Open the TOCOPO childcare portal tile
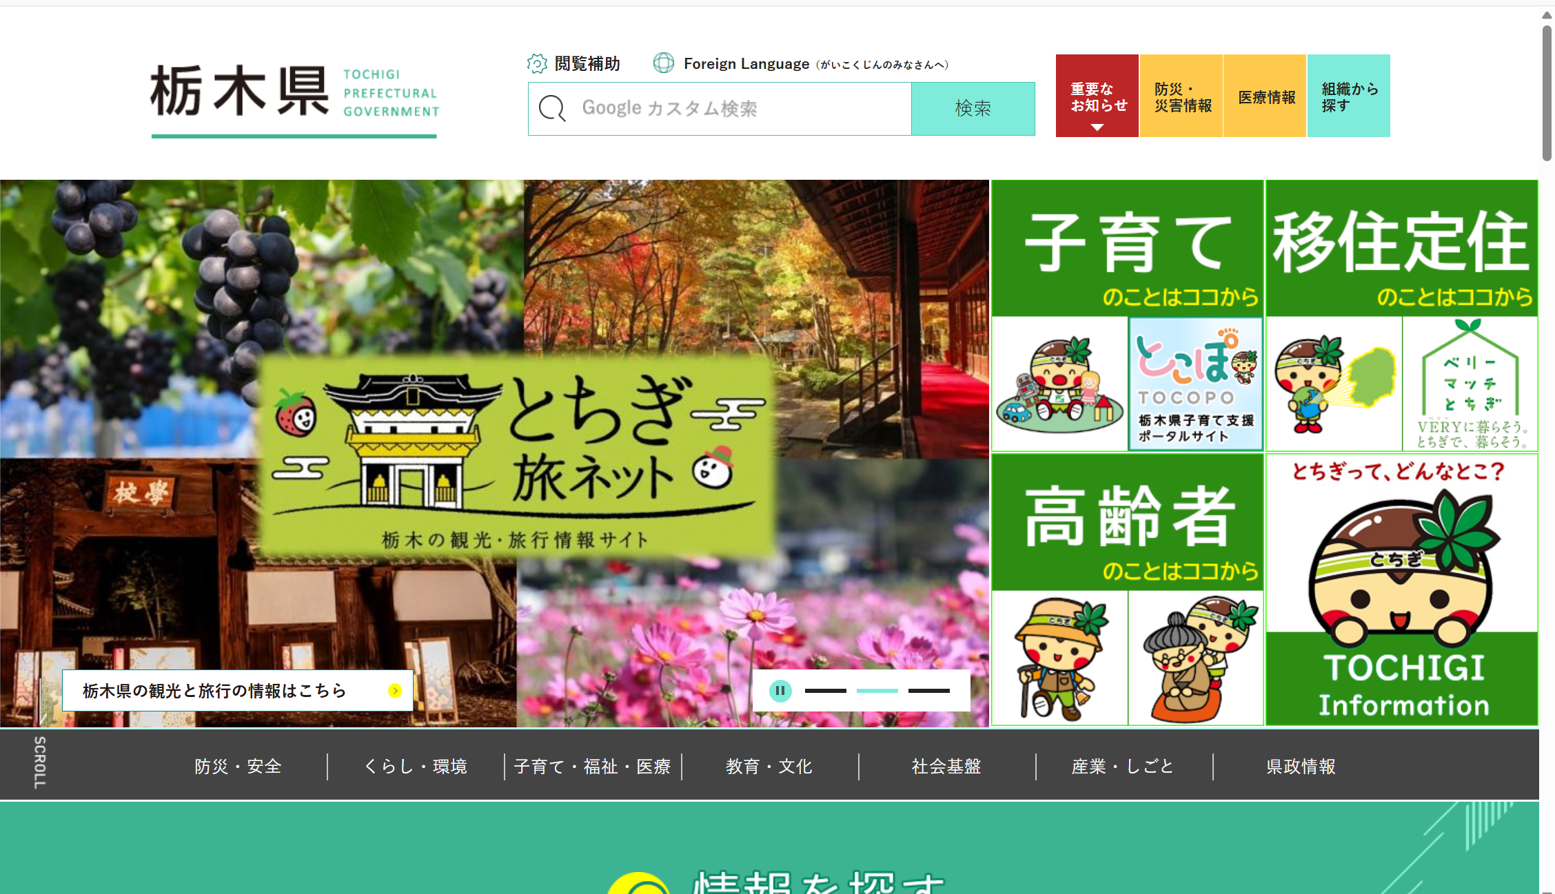This screenshot has height=894, width=1555. click(x=1195, y=384)
